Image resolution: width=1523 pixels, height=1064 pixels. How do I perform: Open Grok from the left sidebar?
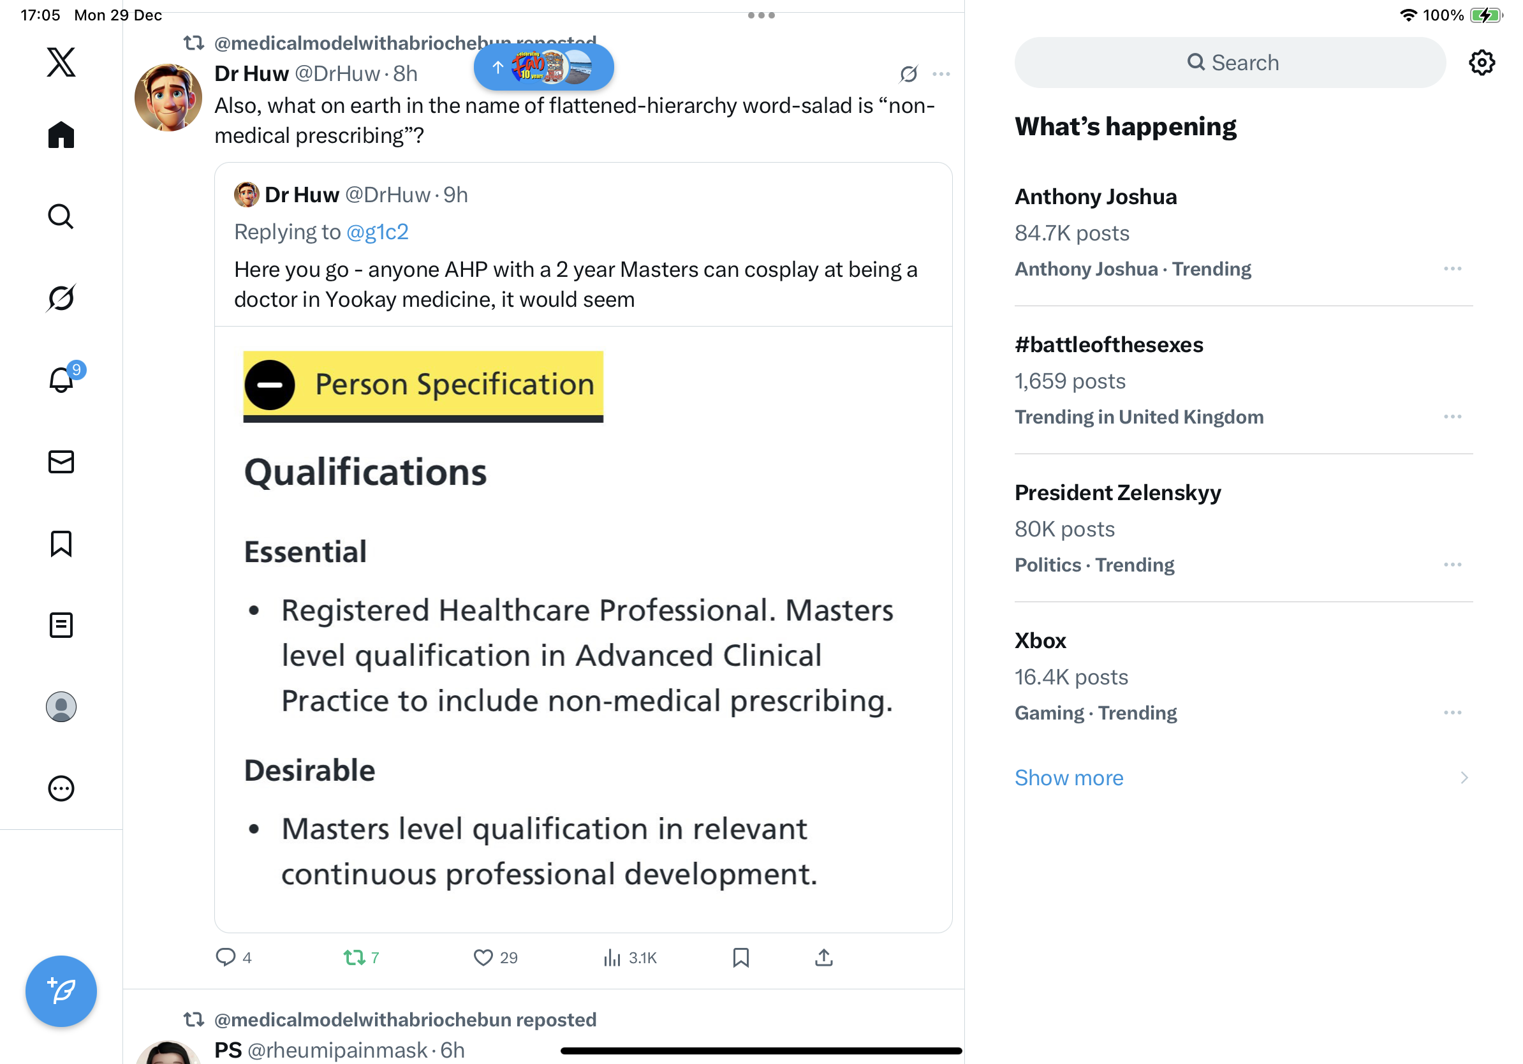point(61,298)
